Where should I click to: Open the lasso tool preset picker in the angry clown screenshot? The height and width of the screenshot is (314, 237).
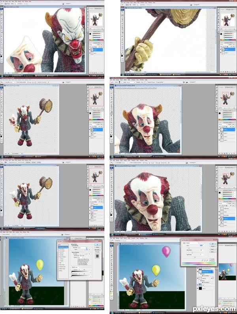(2, 4)
